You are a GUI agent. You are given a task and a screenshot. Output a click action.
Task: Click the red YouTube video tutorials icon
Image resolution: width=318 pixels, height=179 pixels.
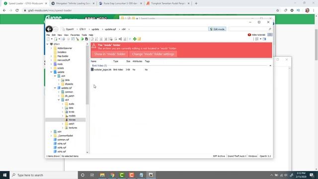coord(249,35)
